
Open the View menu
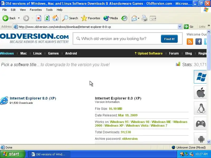[x=23, y=10]
